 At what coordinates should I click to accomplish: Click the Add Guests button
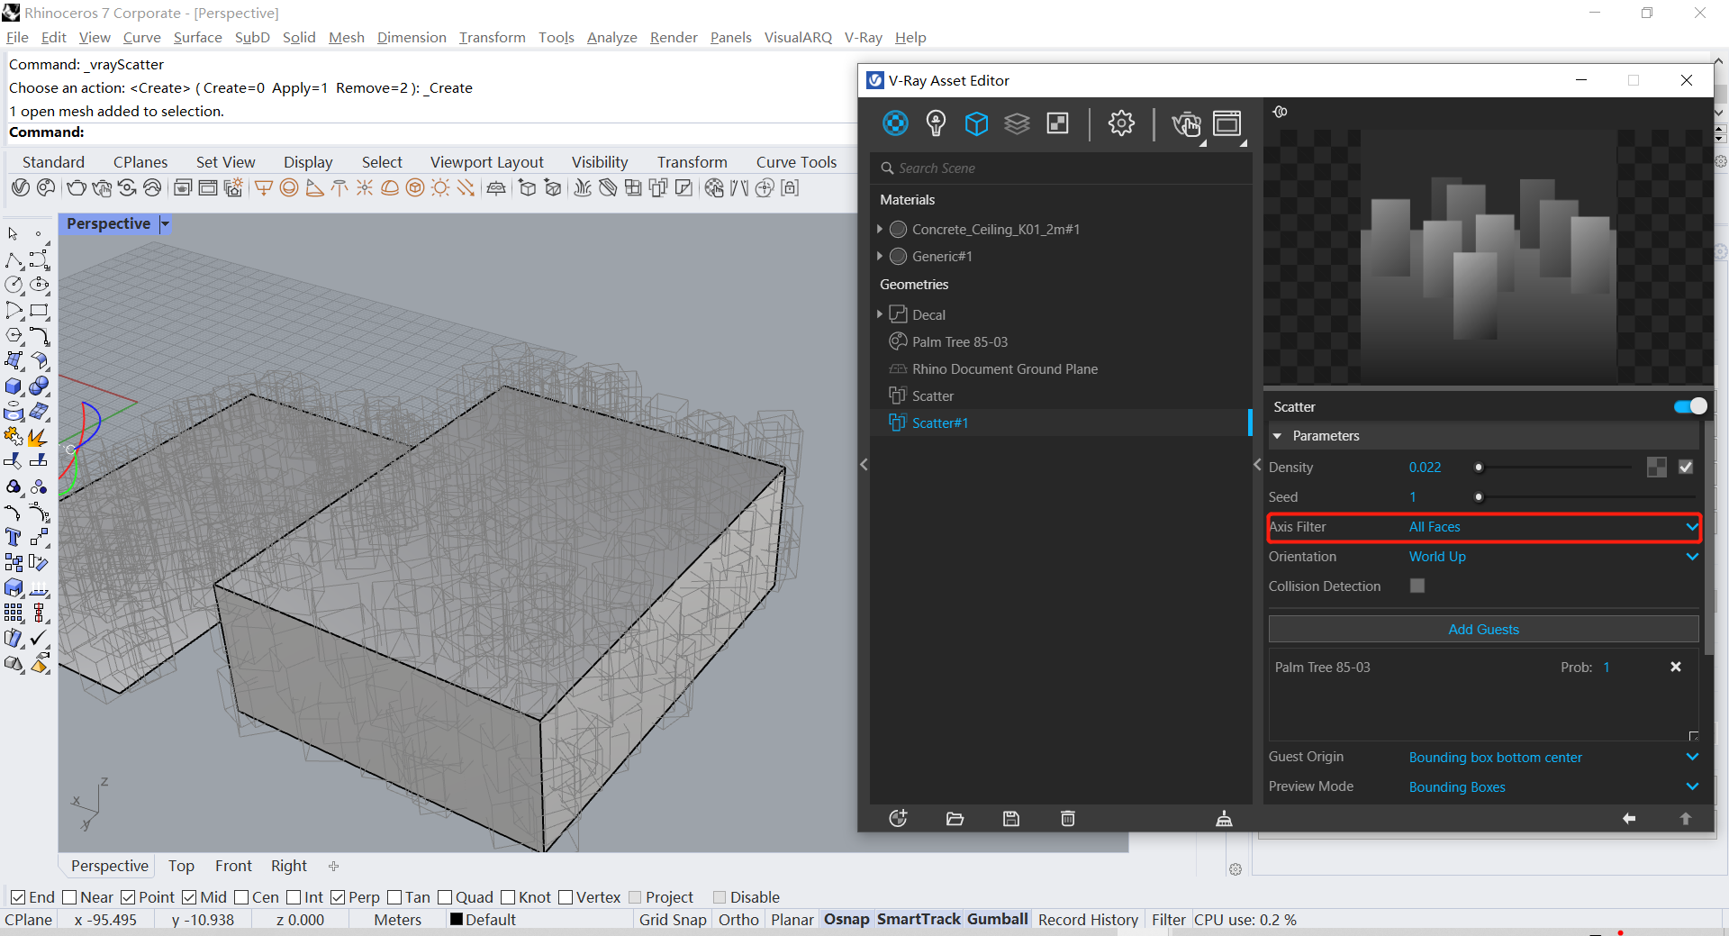click(x=1483, y=629)
